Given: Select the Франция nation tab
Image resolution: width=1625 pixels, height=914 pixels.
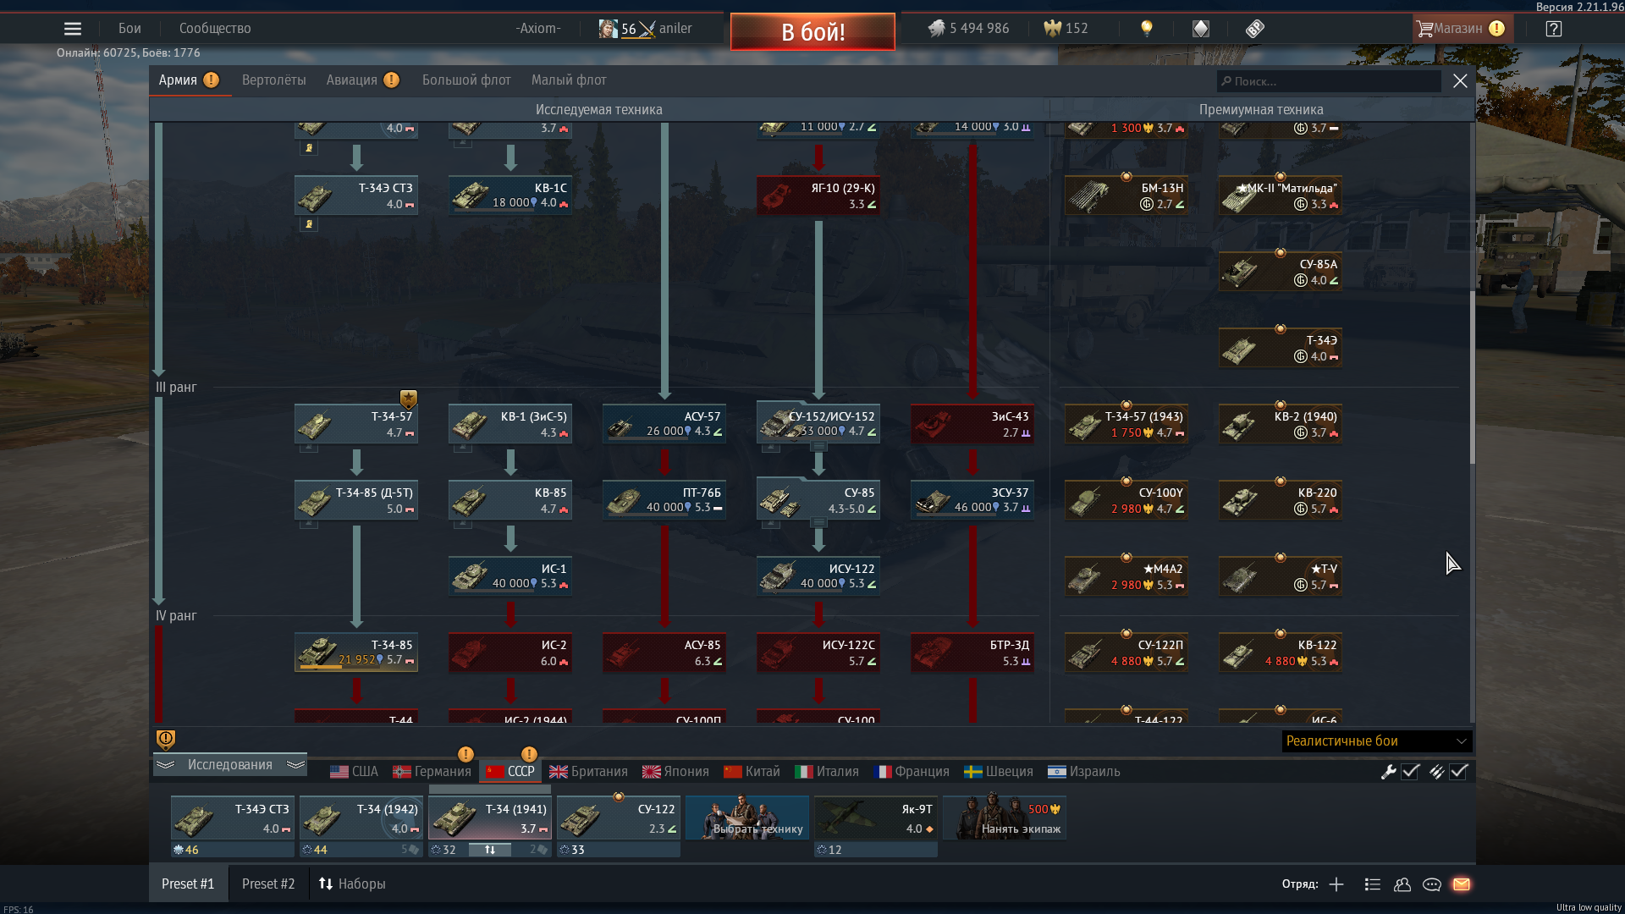Looking at the screenshot, I should click(x=912, y=772).
